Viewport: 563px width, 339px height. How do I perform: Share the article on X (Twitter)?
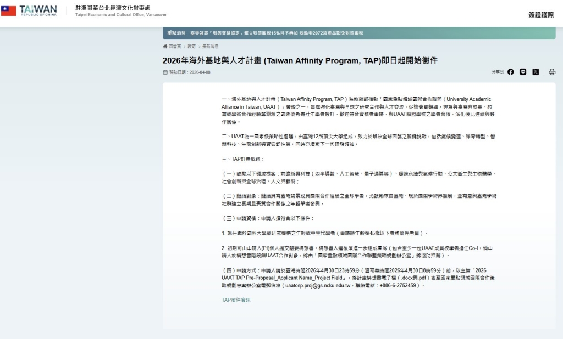click(x=536, y=72)
